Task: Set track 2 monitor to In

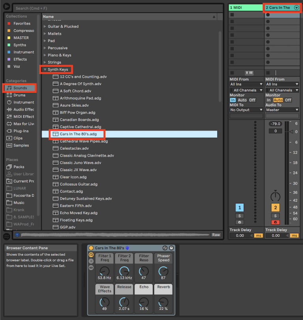Action: pyautogui.click(x=269, y=100)
